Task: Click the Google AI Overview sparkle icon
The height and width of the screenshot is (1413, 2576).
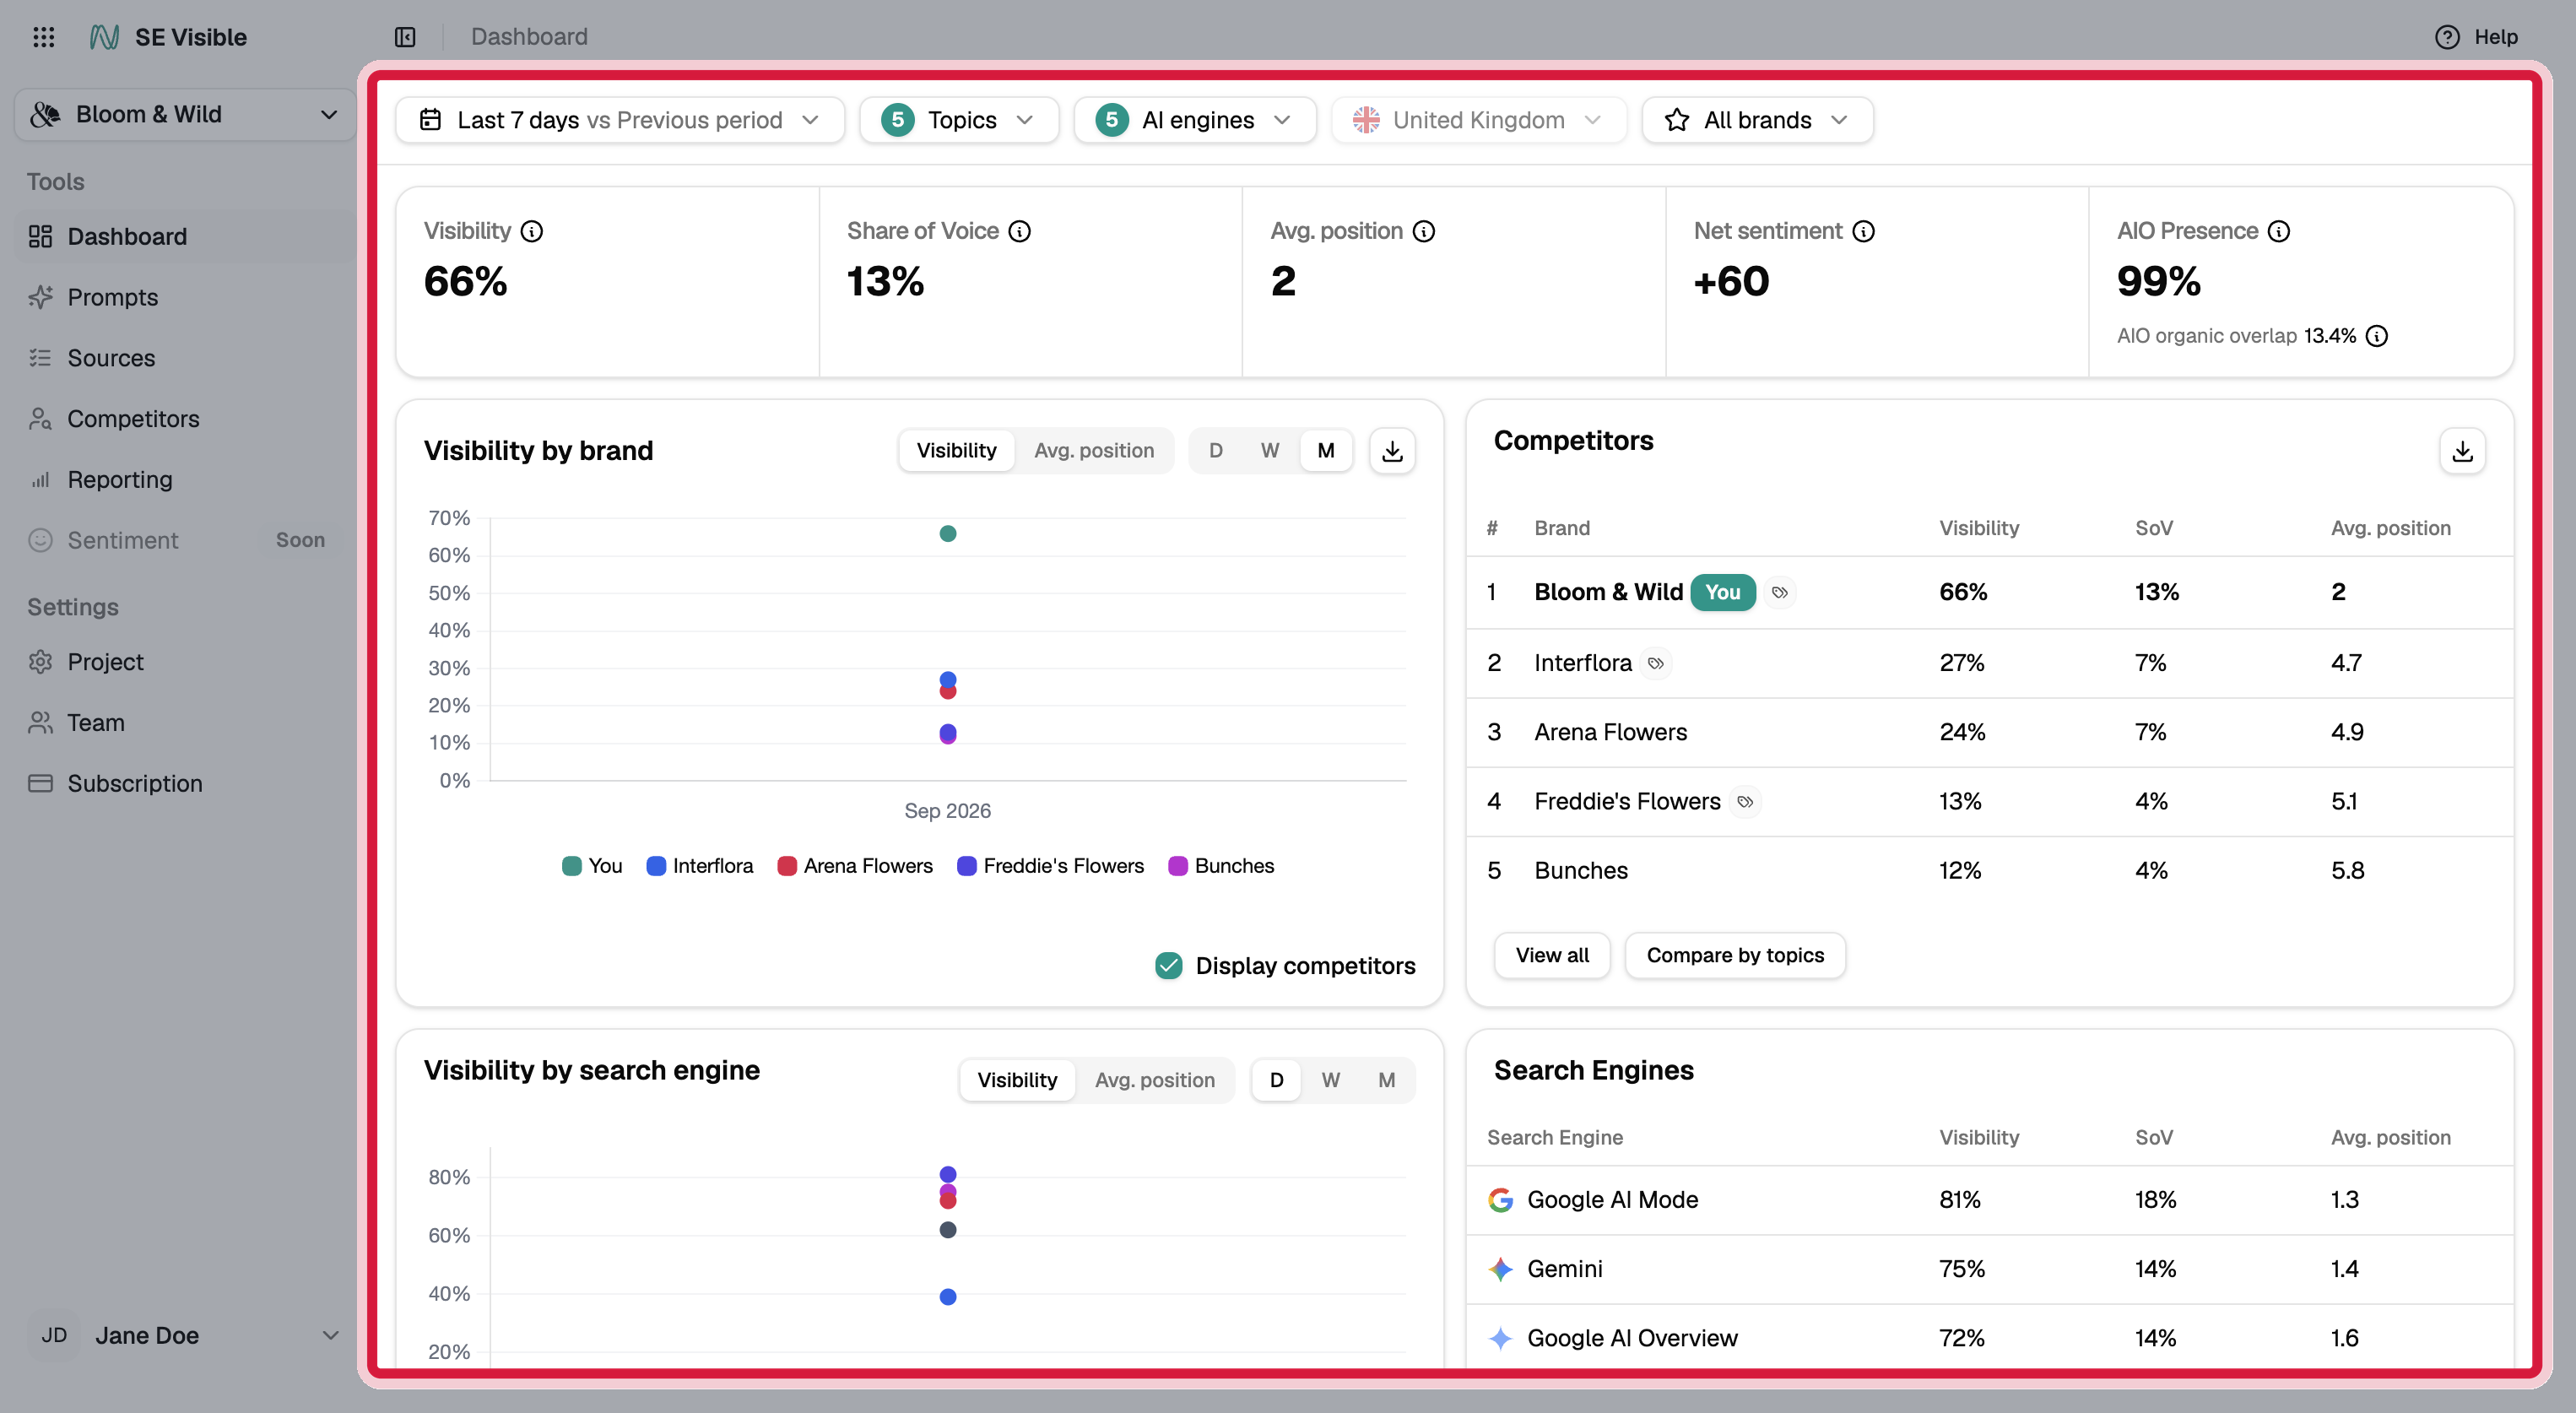Action: pos(1501,1338)
